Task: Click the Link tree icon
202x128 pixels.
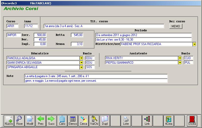Action: coord(147,121)
